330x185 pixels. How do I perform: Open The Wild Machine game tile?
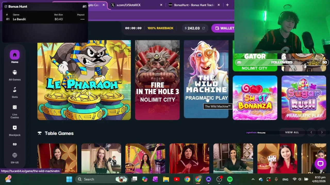click(206, 79)
